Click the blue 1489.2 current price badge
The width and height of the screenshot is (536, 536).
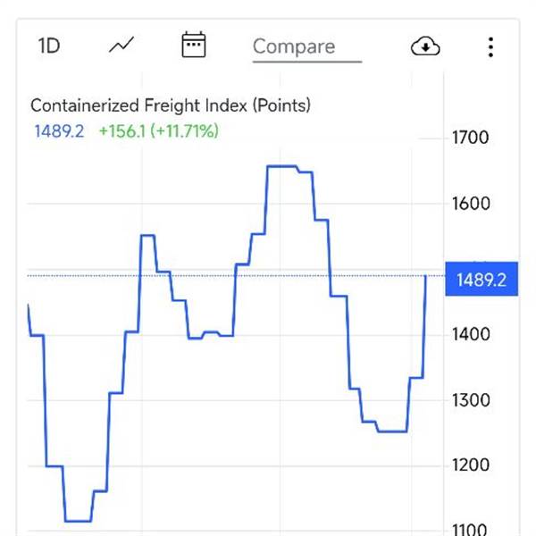pyautogui.click(x=481, y=280)
